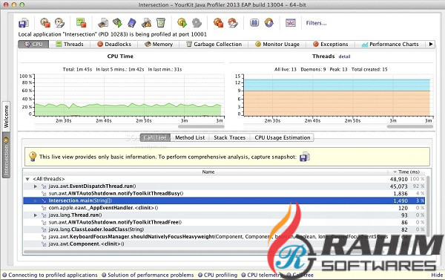This screenshot has height=280, width=445.
Task: Click the memory chip icon with warning triangle
Action: point(146,23)
